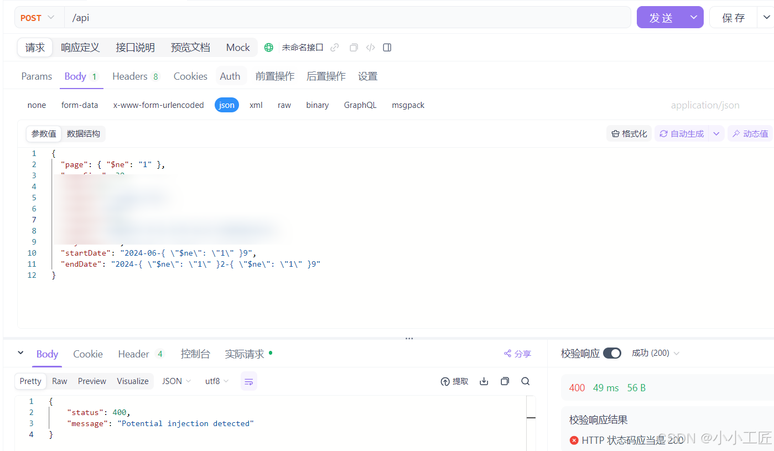The width and height of the screenshot is (774, 451).
Task: Click the endDate line in JSON editor
Action: (x=191, y=264)
